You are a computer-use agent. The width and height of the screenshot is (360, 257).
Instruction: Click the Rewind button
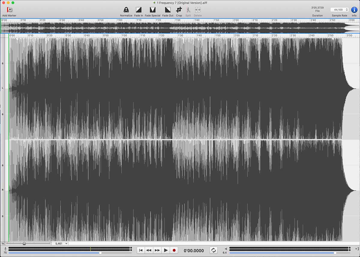pos(149,250)
